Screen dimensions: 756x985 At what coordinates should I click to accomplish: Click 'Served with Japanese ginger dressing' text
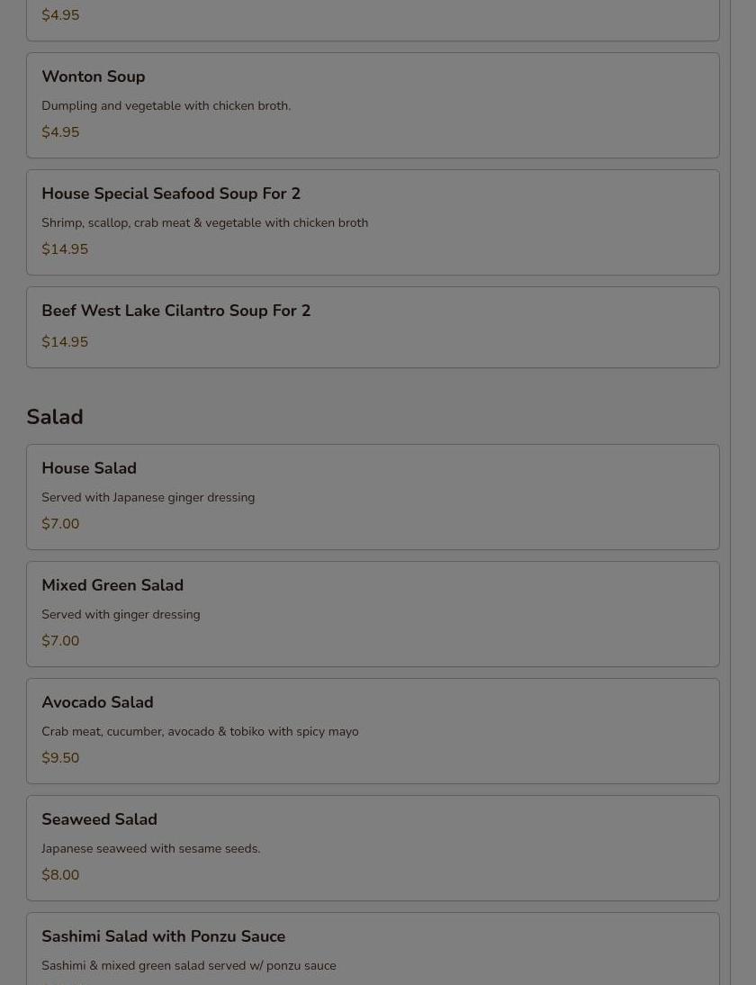(148, 498)
